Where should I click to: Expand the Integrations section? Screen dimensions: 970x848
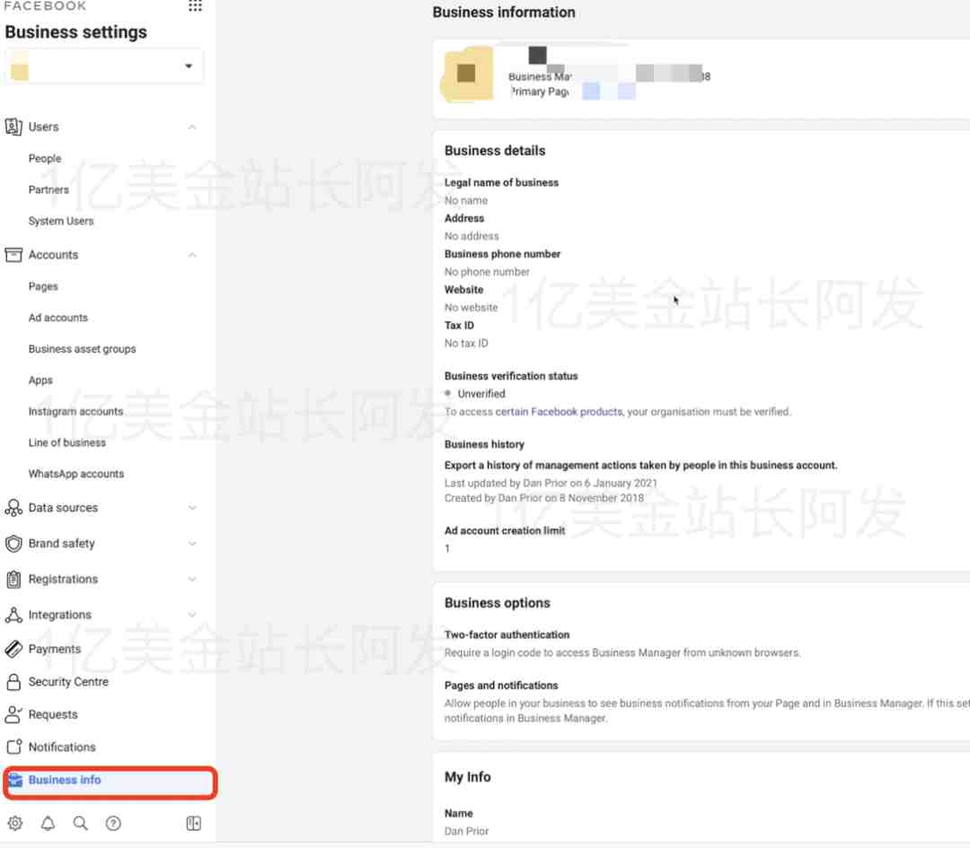point(192,615)
